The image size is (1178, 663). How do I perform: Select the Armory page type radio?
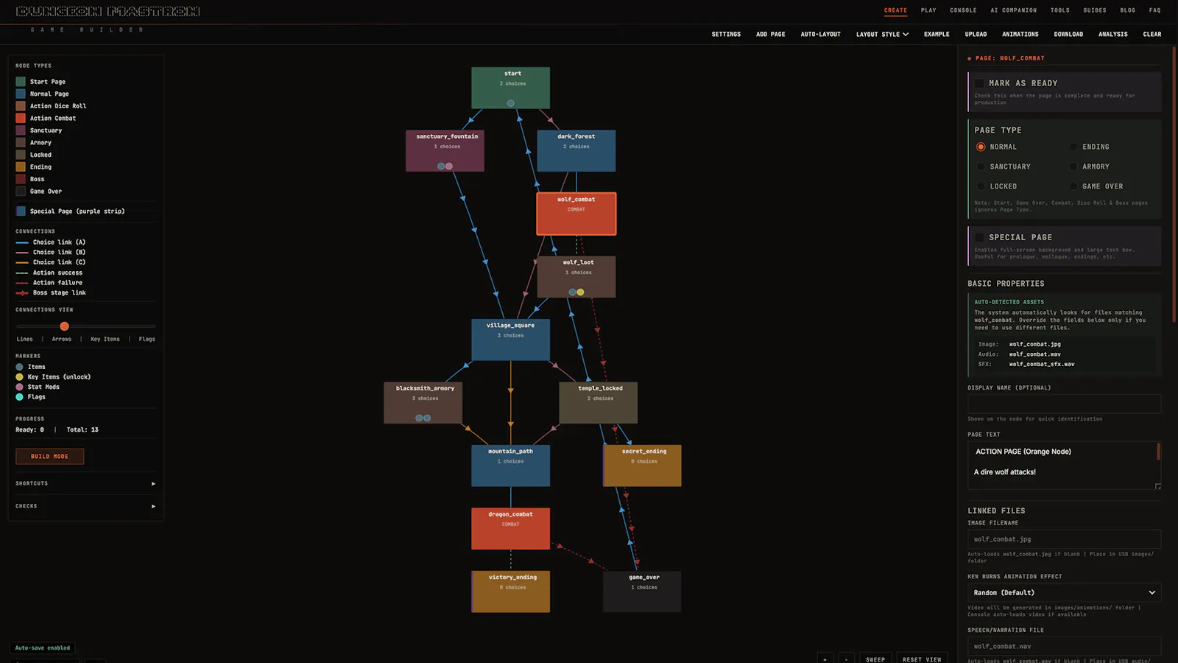[1073, 166]
